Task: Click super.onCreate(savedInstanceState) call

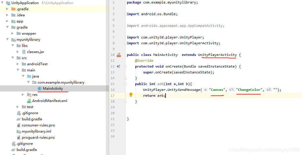Action: tap(179, 72)
